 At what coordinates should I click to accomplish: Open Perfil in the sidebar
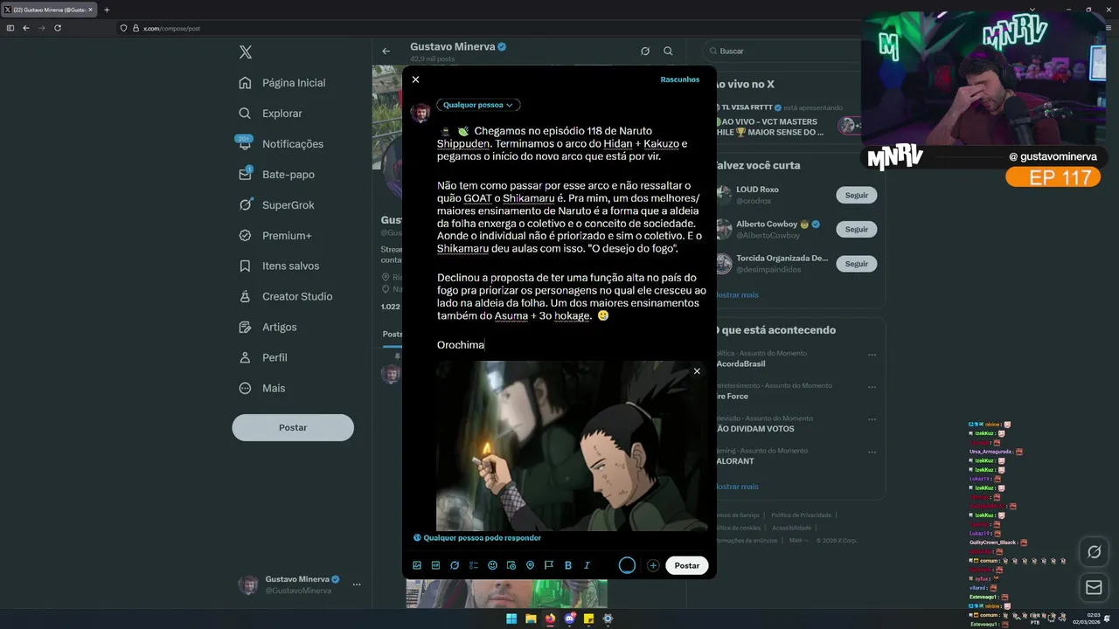click(263, 357)
